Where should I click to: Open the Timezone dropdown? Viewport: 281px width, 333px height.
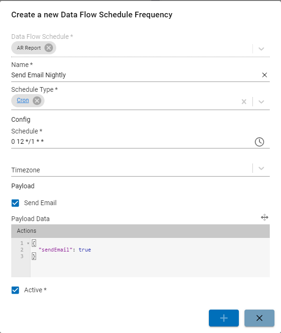[261, 169]
